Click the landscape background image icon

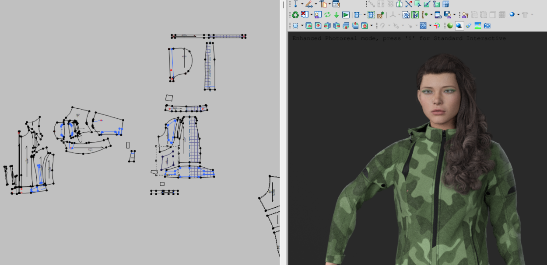(x=478, y=26)
